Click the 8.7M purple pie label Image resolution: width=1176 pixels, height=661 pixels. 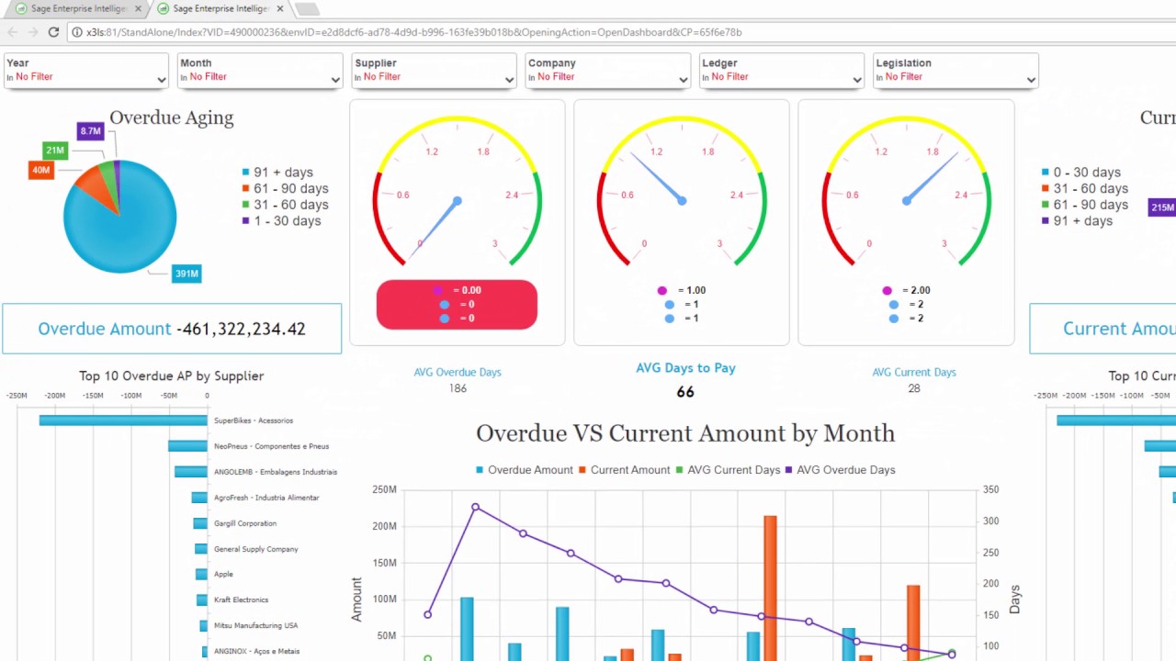(x=90, y=131)
